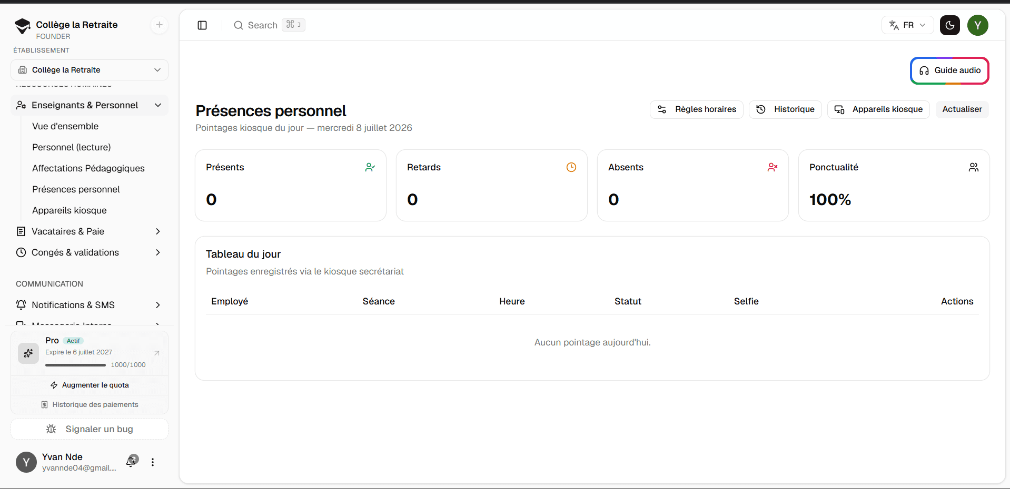Click the Statut column header
The width and height of the screenshot is (1010, 489).
click(628, 301)
